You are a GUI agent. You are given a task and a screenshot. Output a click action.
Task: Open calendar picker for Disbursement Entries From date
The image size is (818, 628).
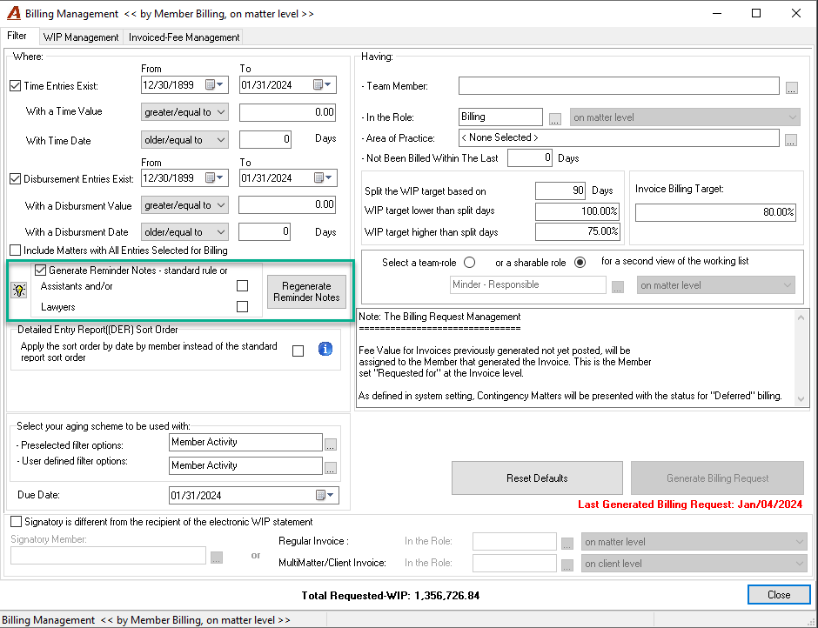click(214, 177)
